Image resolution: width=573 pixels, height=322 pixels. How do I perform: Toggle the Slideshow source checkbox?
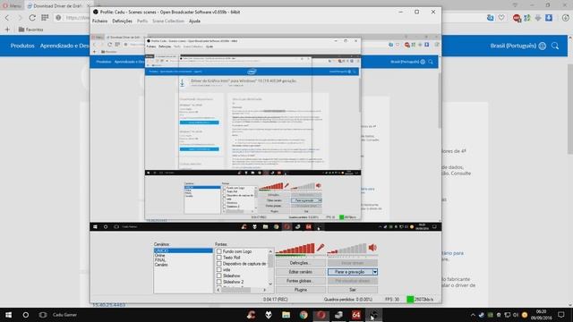pyautogui.click(x=219, y=275)
